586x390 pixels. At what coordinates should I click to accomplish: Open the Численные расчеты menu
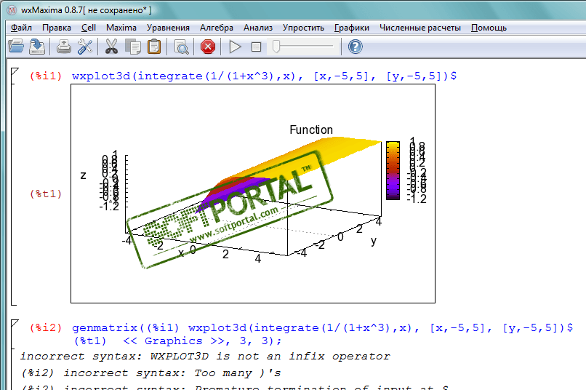[x=420, y=28]
